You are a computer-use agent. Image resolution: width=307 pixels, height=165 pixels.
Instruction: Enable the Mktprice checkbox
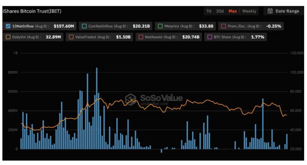pyautogui.click(x=160, y=26)
